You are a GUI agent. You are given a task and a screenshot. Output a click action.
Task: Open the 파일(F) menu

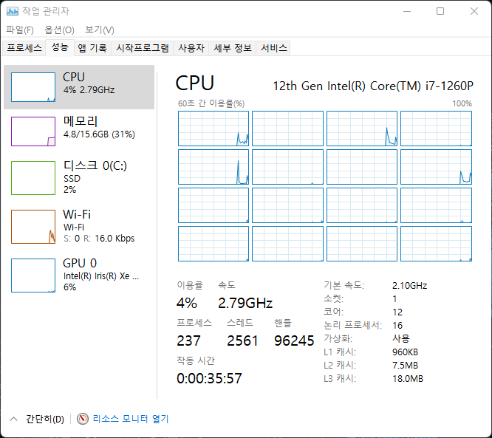click(x=20, y=30)
